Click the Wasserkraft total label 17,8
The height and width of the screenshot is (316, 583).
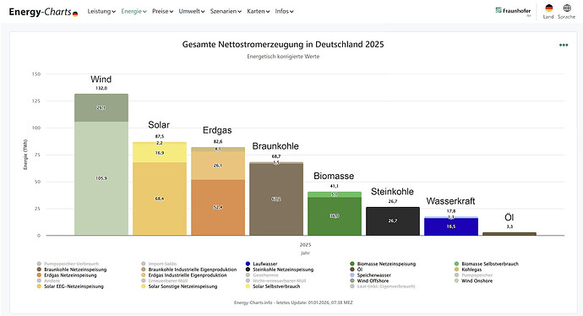(x=451, y=210)
